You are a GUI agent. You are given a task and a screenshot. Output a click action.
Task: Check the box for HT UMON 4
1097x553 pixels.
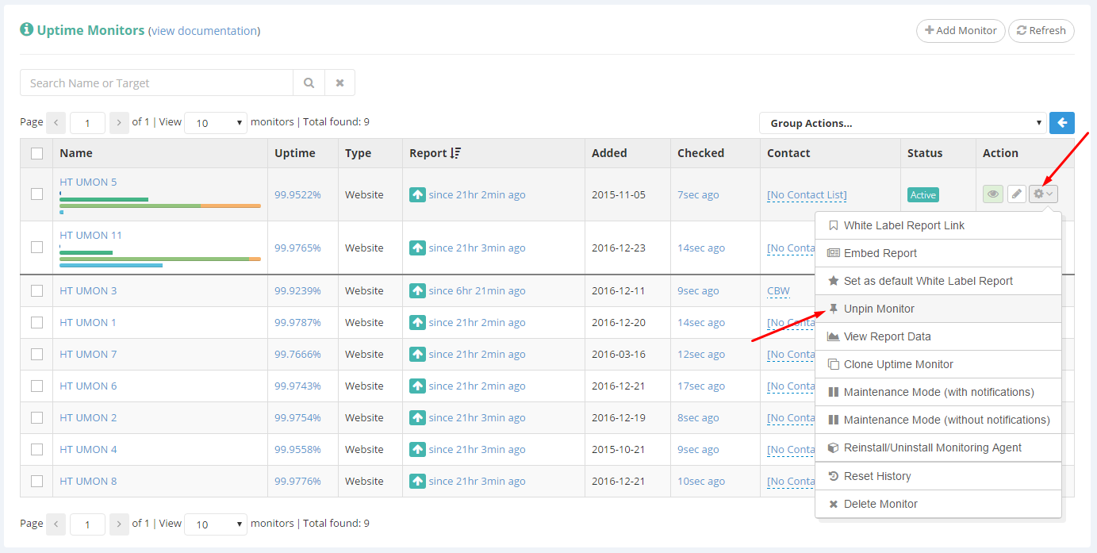tap(36, 449)
